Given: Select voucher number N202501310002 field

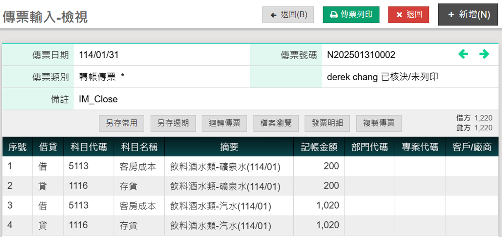Looking at the screenshot, I should click(x=361, y=55).
